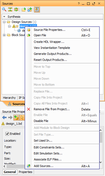
Task: Click the Verilog file icon under design_1
Action: [x=19, y=31]
